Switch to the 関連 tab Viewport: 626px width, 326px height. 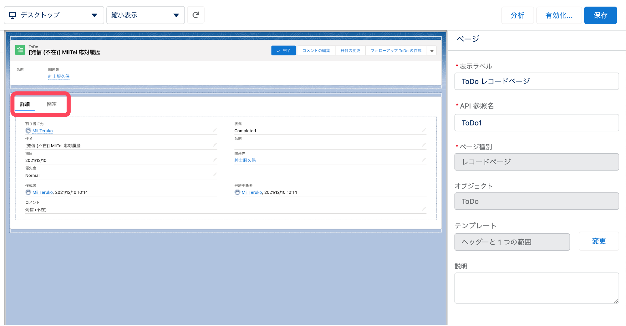pos(52,104)
